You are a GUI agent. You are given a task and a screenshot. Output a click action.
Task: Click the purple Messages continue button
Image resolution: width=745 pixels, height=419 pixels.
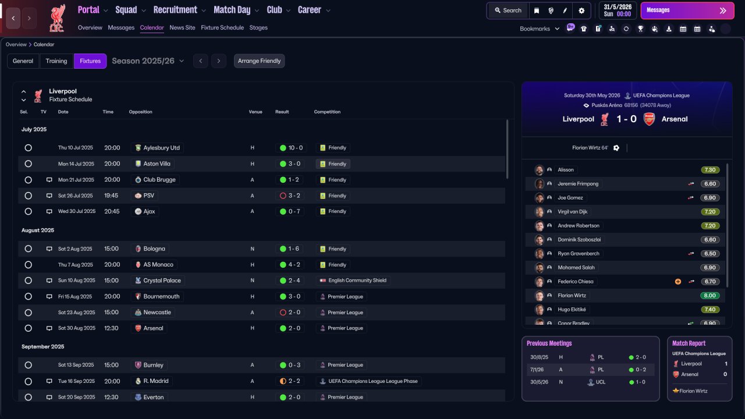(x=686, y=10)
